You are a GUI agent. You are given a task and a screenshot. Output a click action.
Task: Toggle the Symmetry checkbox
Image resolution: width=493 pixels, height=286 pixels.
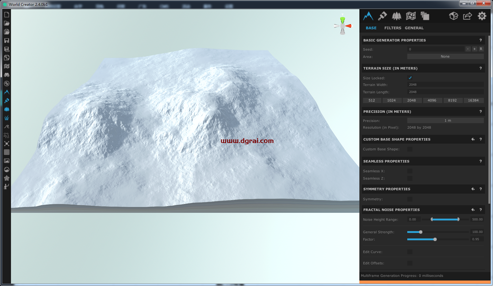(x=410, y=199)
